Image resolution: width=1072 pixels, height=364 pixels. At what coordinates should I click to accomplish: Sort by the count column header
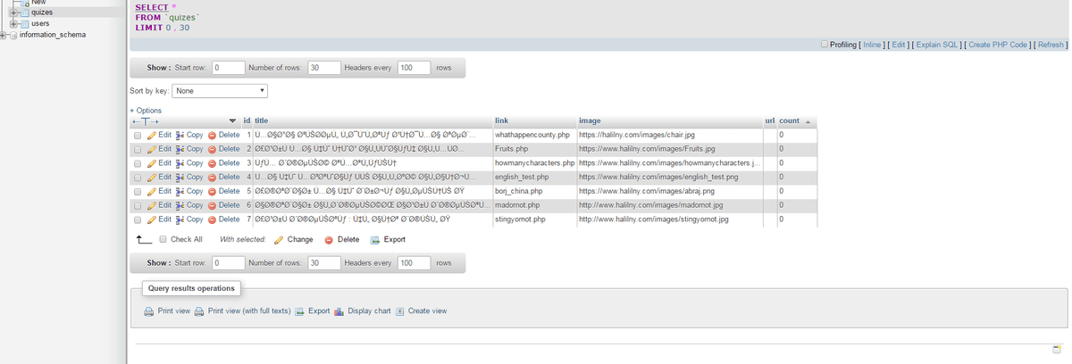[x=789, y=120]
